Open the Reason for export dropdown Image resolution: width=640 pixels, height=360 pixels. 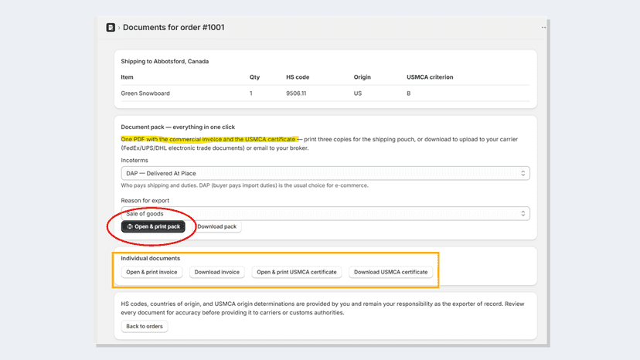(325, 213)
